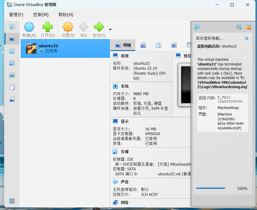Click the 100% notification progress bar

point(211,188)
